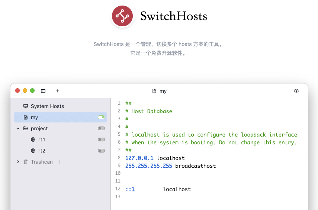This screenshot has width=318, height=210.
Task: Toggle the sidebar panel layout icon
Action: pos(43,91)
